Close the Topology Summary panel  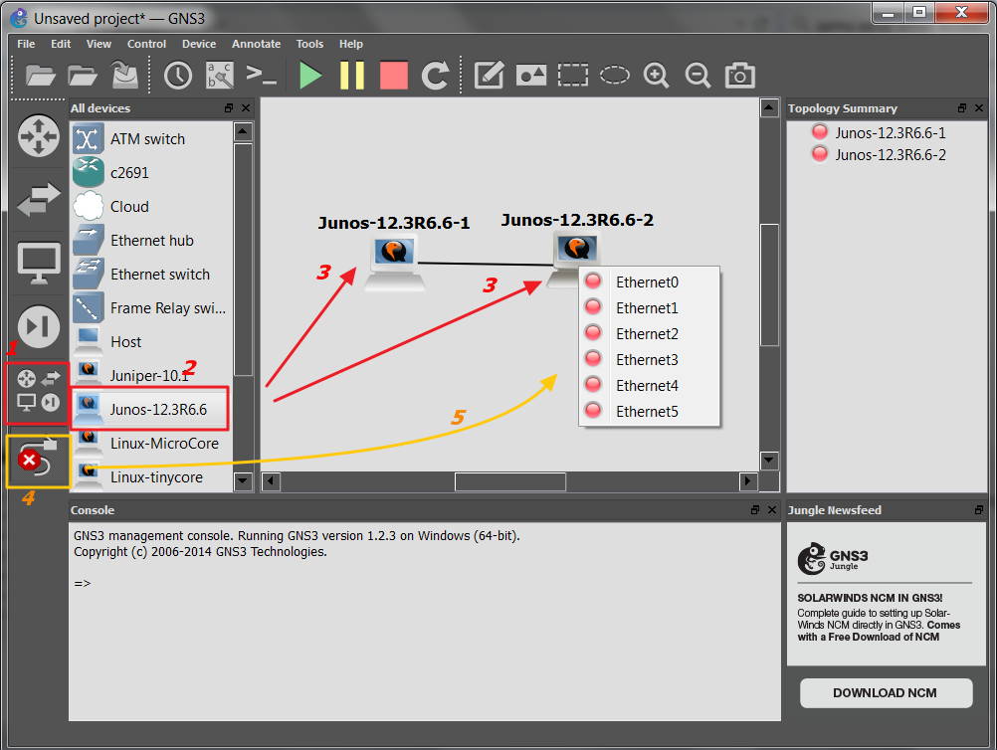click(x=979, y=108)
